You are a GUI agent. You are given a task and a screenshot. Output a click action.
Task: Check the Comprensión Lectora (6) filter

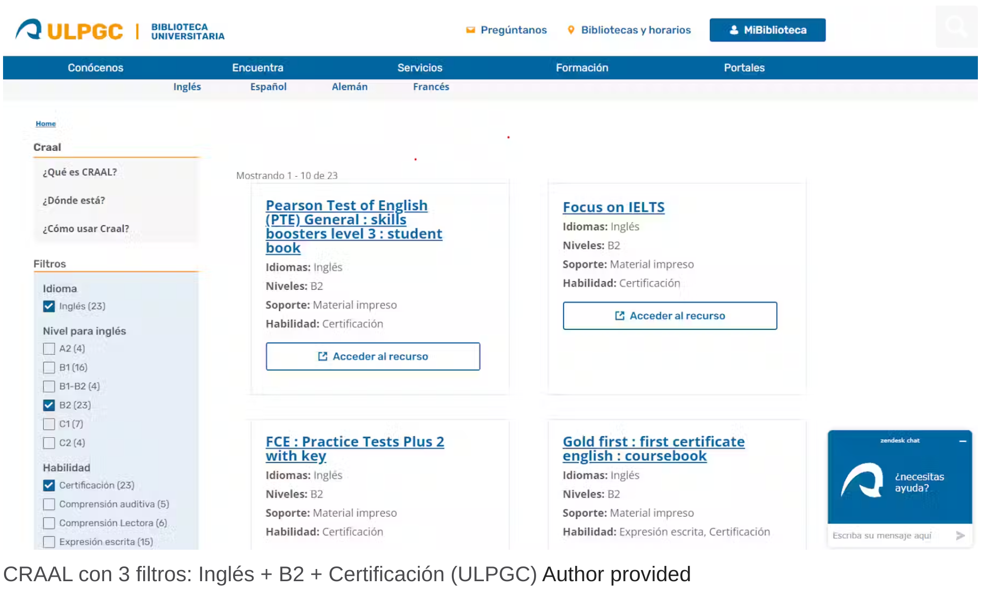click(x=49, y=523)
